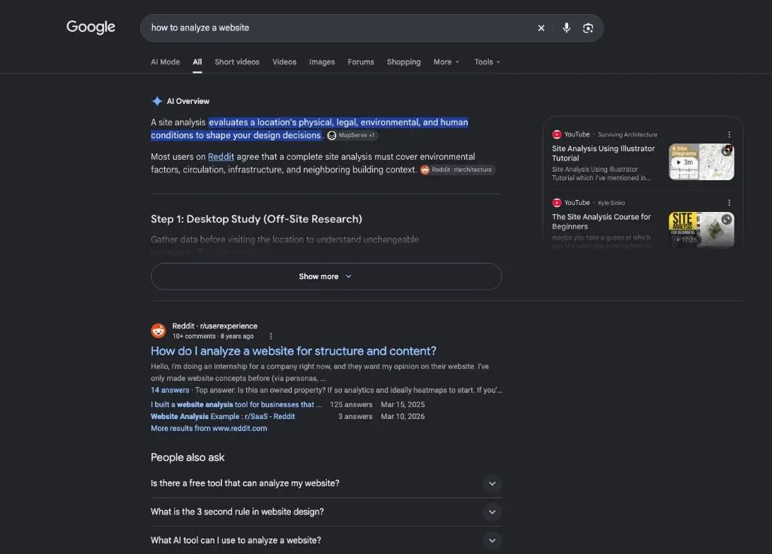Open 'Website Analysis Example : r/SaaS' link
Screen dimensions: 772x554
222,416
